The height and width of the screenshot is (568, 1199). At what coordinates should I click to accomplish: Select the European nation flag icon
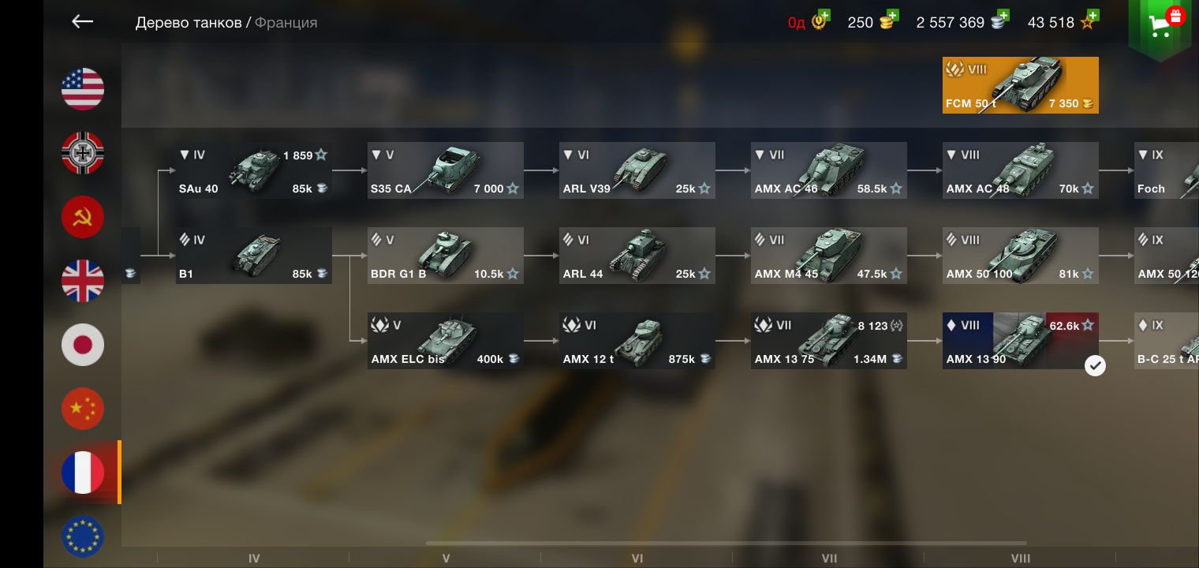[83, 536]
